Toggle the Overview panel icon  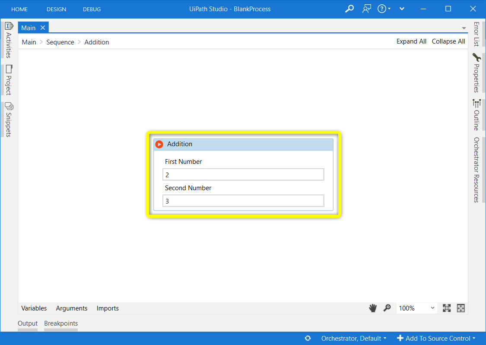(461, 308)
